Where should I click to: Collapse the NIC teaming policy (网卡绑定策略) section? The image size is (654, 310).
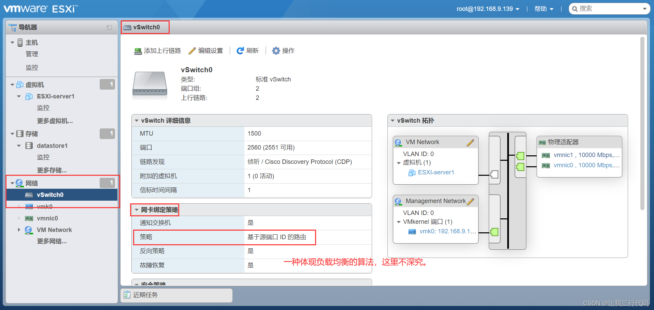(x=137, y=210)
